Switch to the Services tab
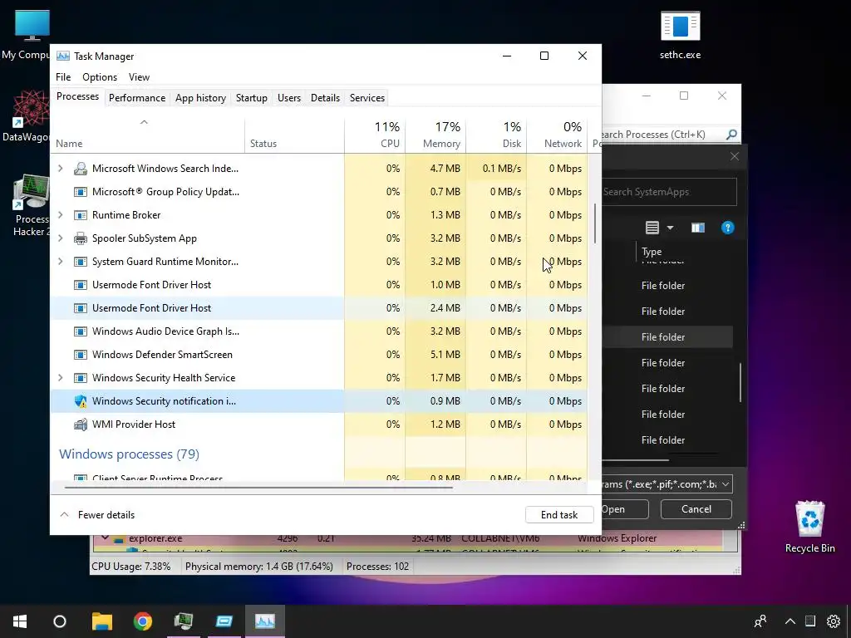The image size is (851, 638). (x=366, y=98)
